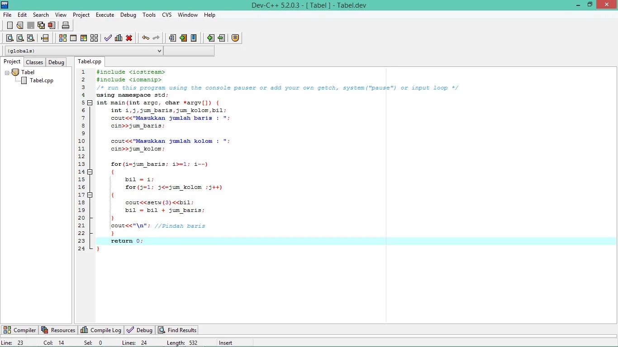Switch to the Debug tab in the side panel
This screenshot has height=347, width=618.
tap(56, 62)
